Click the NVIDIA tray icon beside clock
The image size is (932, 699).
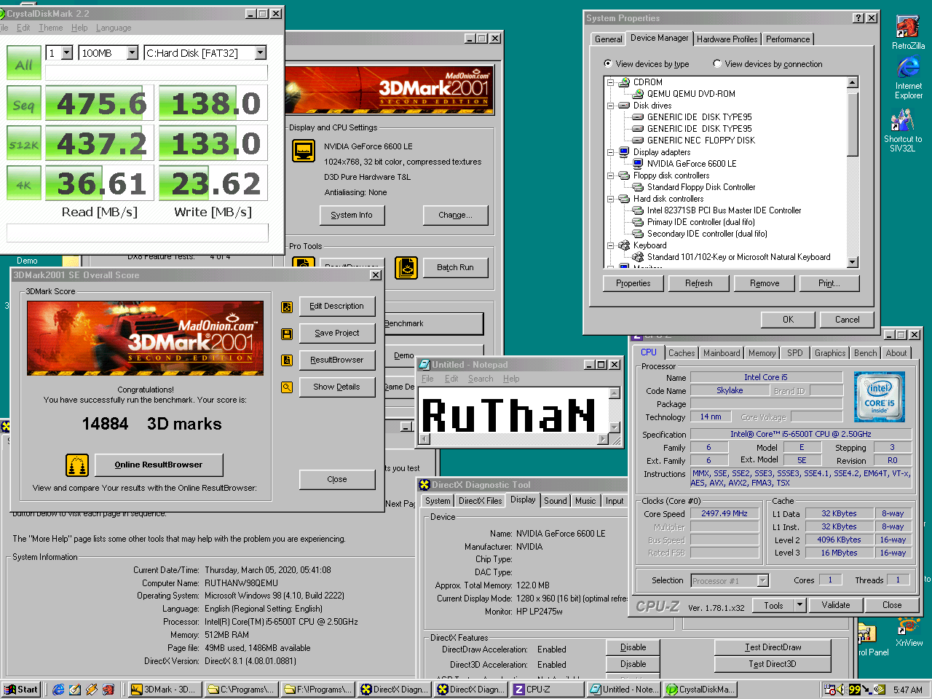click(880, 689)
